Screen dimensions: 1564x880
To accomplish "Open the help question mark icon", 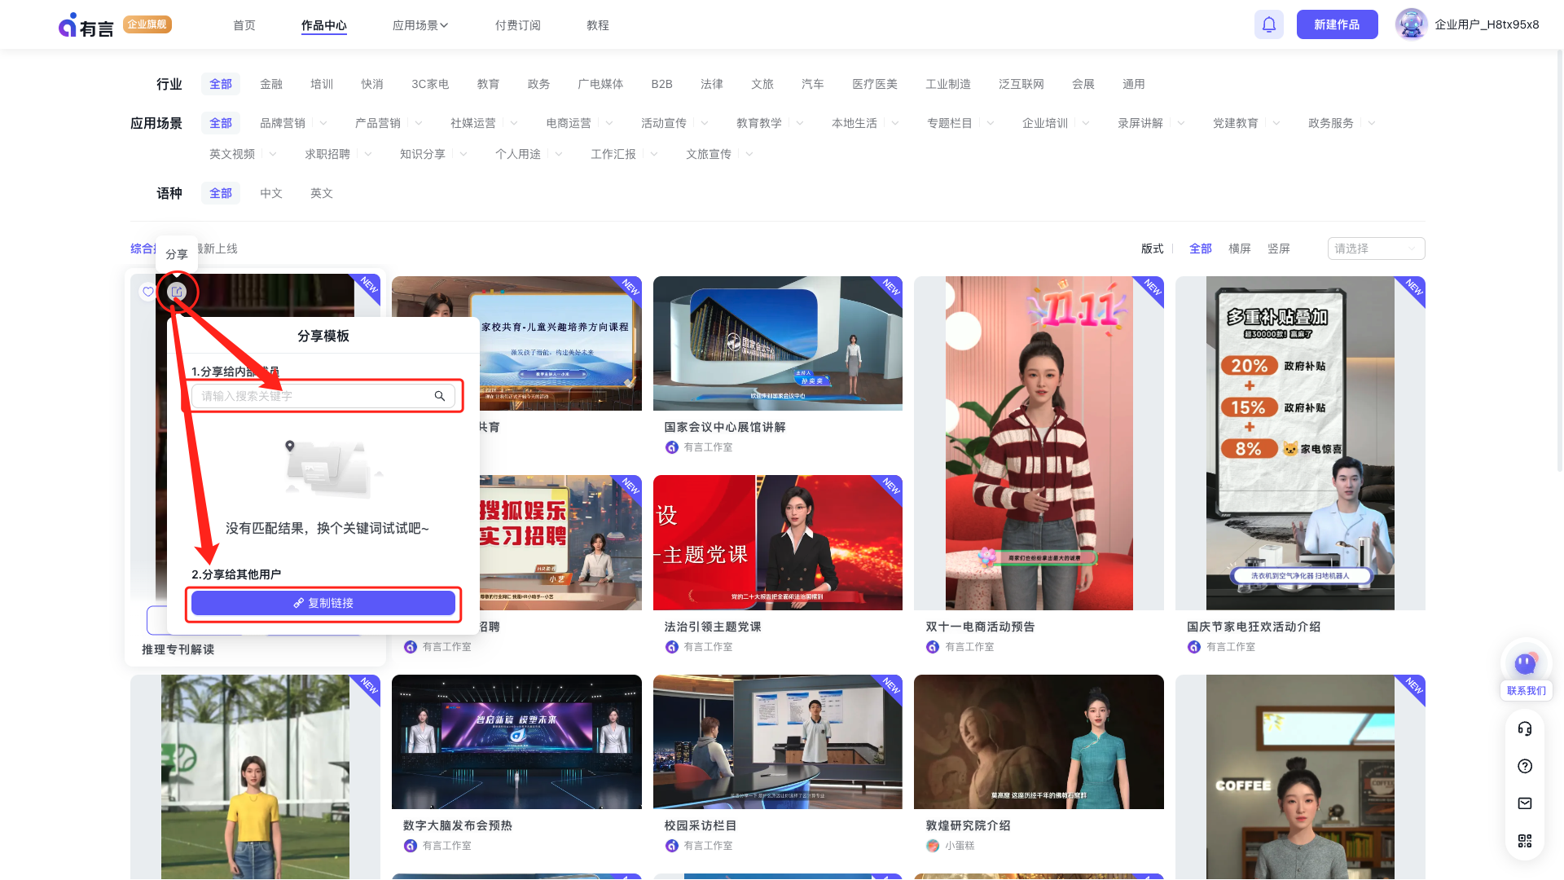I will point(1525,766).
